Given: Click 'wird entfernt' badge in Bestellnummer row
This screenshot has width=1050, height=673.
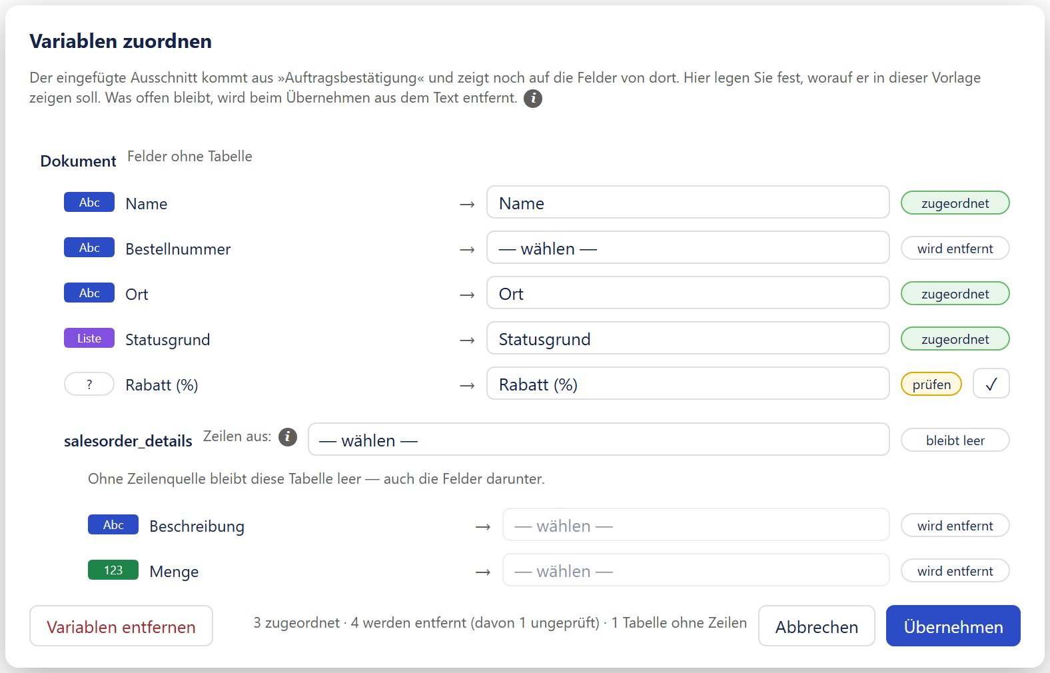Looking at the screenshot, I should click(x=955, y=249).
